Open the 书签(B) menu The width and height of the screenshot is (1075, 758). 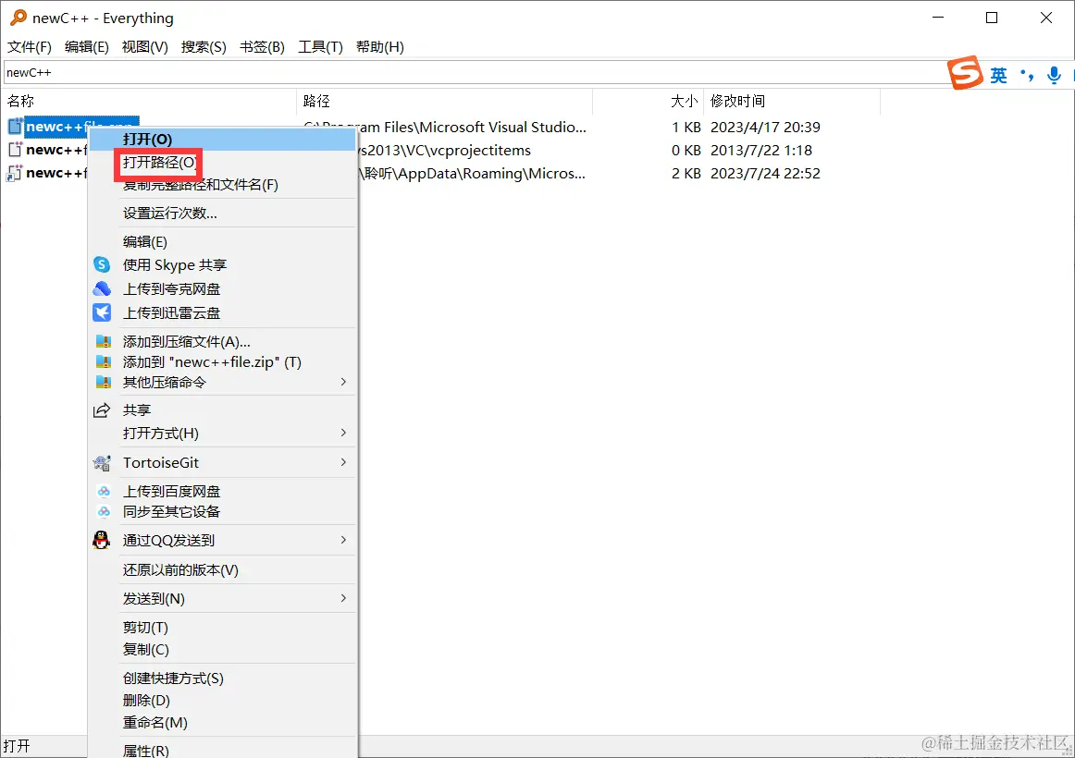(x=262, y=46)
